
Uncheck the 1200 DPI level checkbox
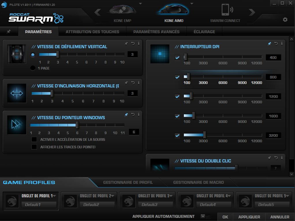pyautogui.click(x=177, y=96)
